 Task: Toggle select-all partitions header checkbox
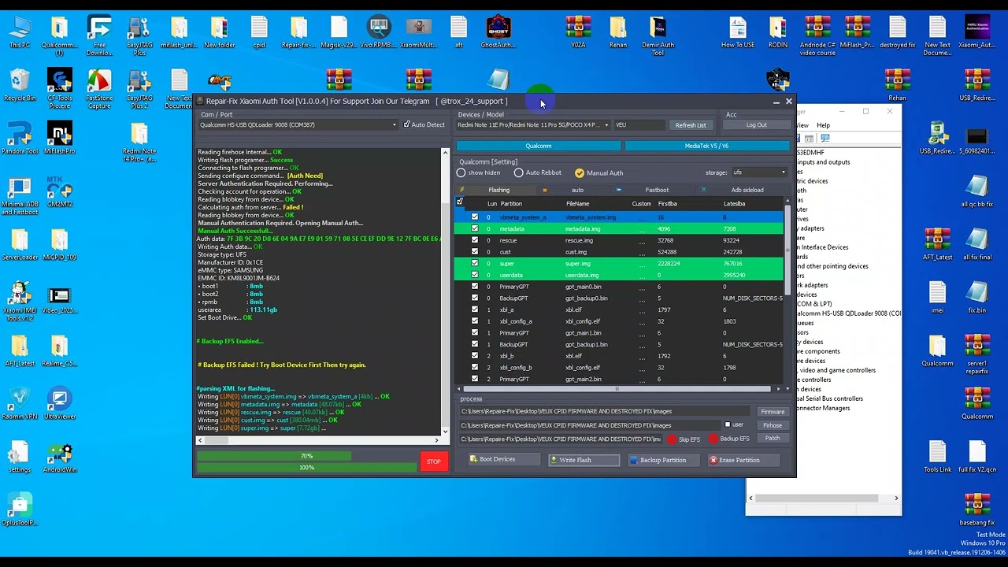[460, 202]
